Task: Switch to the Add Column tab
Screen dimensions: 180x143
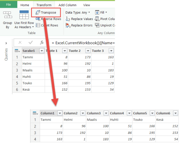Action: click(67, 5)
